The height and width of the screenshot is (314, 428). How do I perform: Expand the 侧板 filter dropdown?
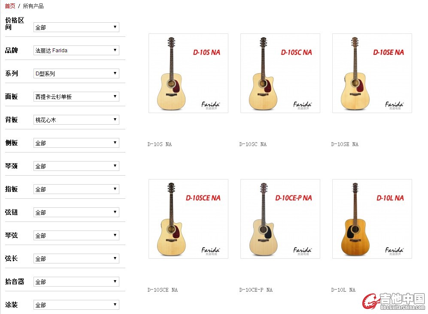(x=76, y=143)
